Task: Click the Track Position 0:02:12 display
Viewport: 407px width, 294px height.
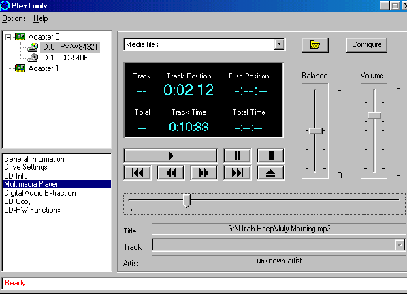Action: click(x=189, y=90)
